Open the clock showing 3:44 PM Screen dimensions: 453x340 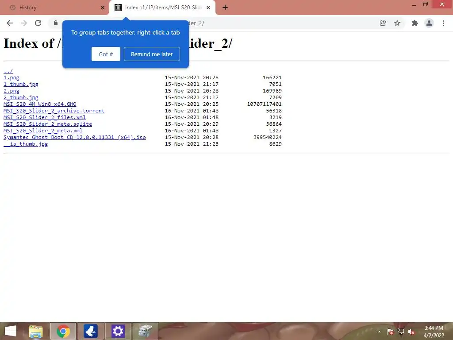[434, 332]
